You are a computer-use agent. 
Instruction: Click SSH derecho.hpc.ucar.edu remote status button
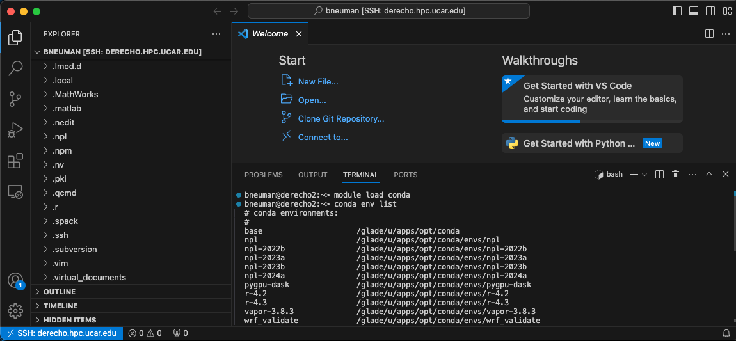coord(61,333)
